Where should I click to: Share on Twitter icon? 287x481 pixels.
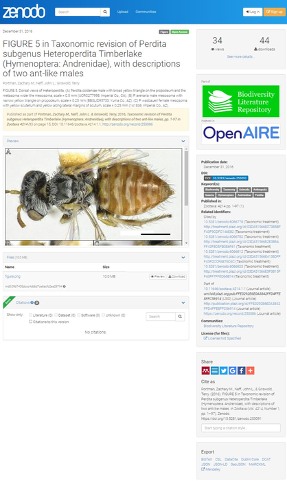pos(224,370)
